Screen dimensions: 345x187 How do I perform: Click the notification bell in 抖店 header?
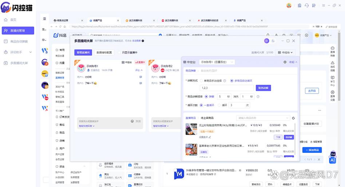(x=268, y=35)
